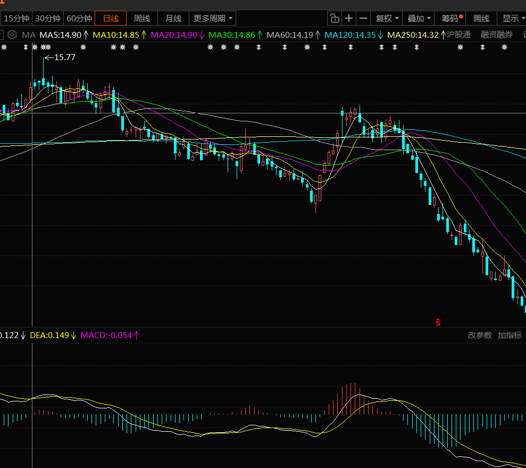Screen dimensions: 526x468
Task: Click 改参数 to edit MACD parameters
Action: coord(480,335)
